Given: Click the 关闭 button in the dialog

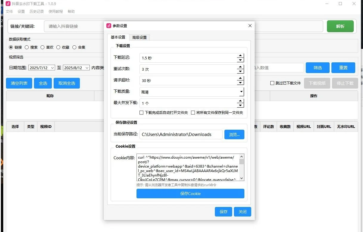Looking at the screenshot, I should coord(243,212).
